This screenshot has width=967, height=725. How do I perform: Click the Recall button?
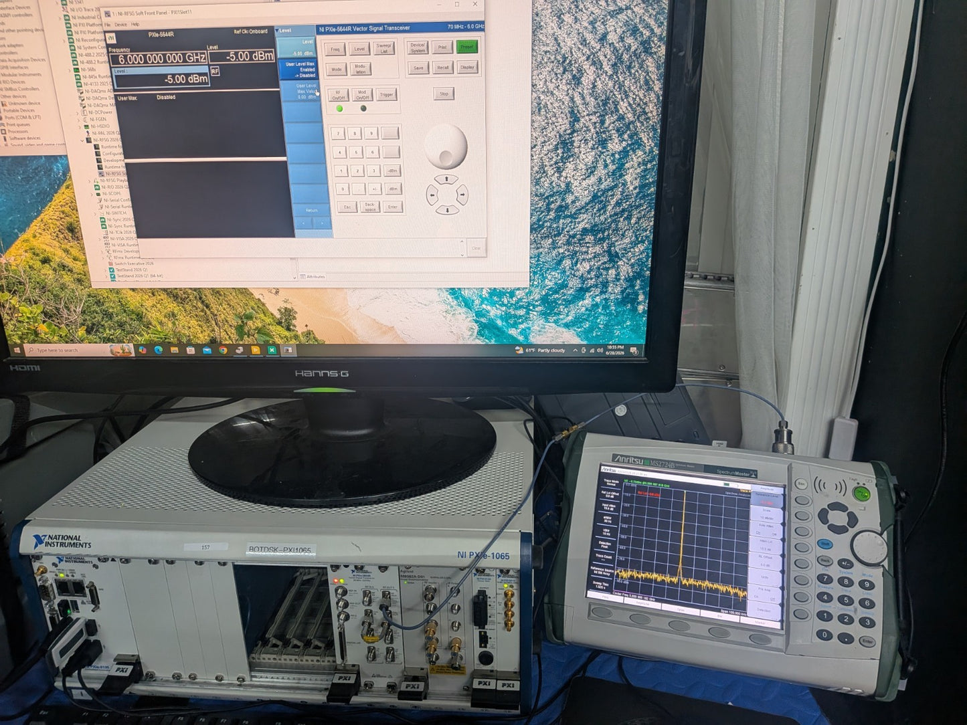[443, 68]
